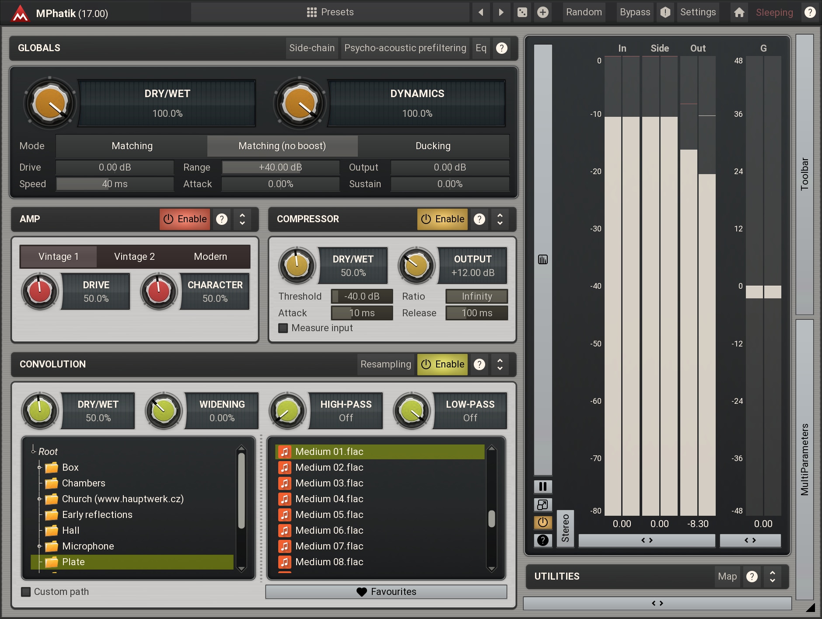Toggle the Amp Enable button
This screenshot has height=619, width=822.
coord(185,219)
